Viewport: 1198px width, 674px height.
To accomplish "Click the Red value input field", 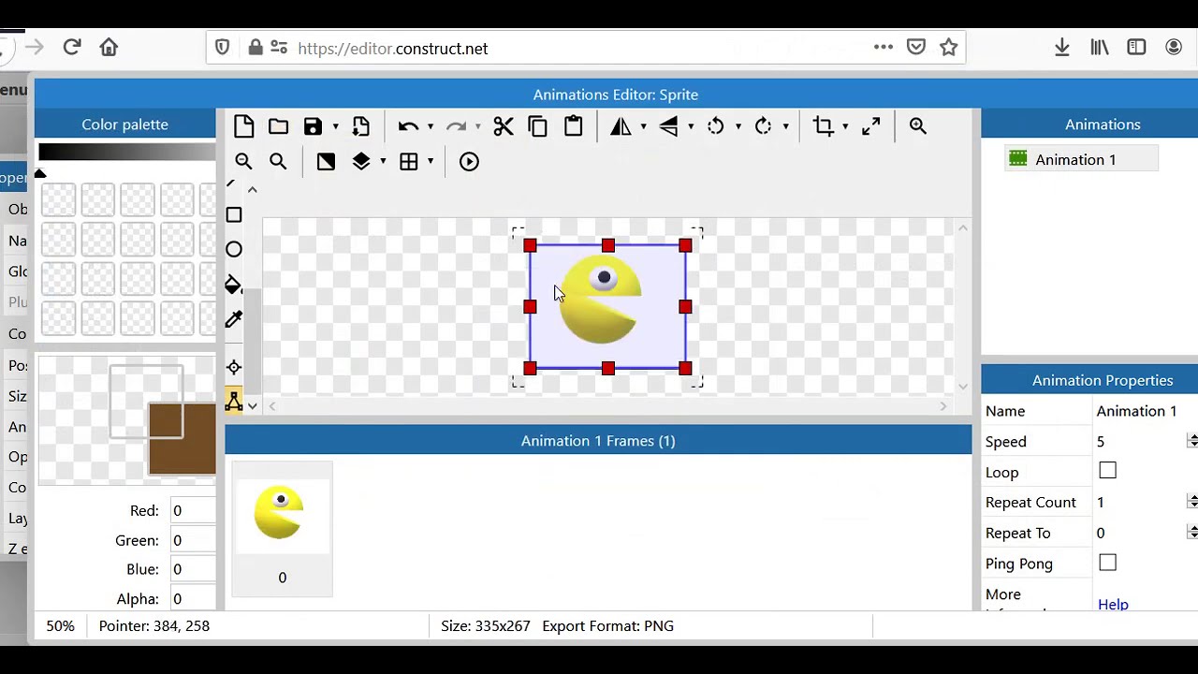I will [193, 511].
